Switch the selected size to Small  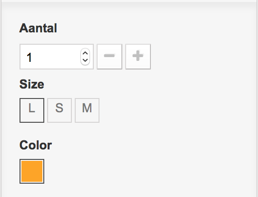60,110
